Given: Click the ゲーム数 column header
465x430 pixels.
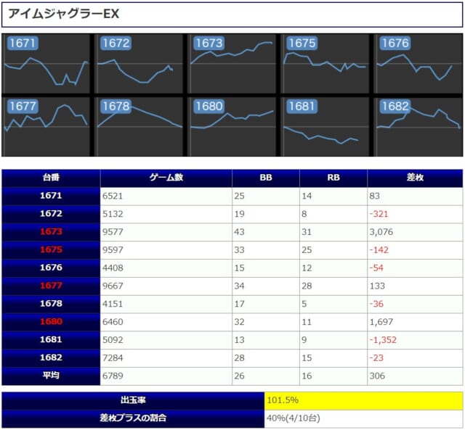Looking at the screenshot, I should click(166, 178).
